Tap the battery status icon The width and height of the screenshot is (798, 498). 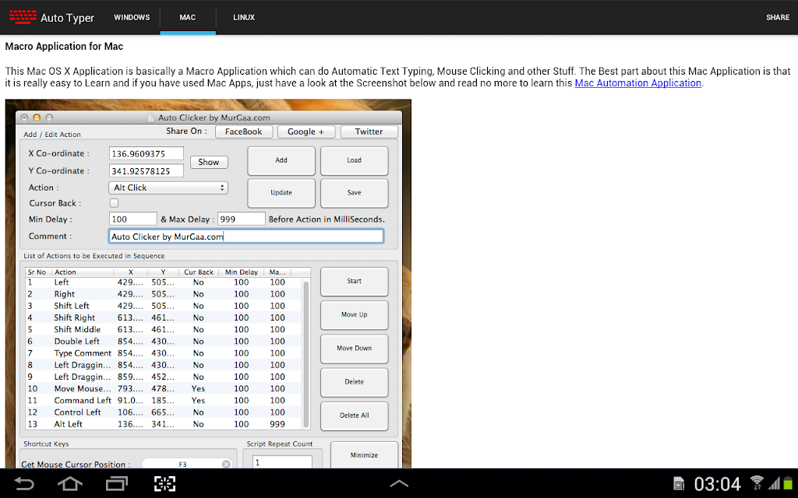[789, 482]
